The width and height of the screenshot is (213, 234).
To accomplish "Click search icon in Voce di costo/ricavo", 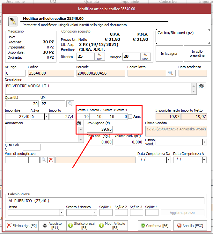I will point(44,160).
